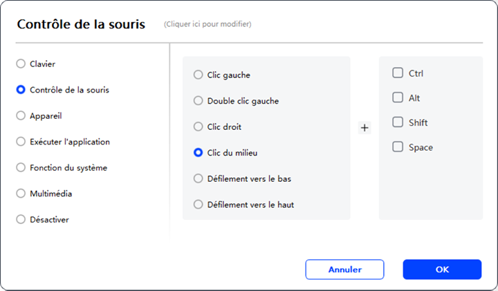498x291 pixels.
Task: Choose Exécuter l'application option
Action: pyautogui.click(x=21, y=142)
